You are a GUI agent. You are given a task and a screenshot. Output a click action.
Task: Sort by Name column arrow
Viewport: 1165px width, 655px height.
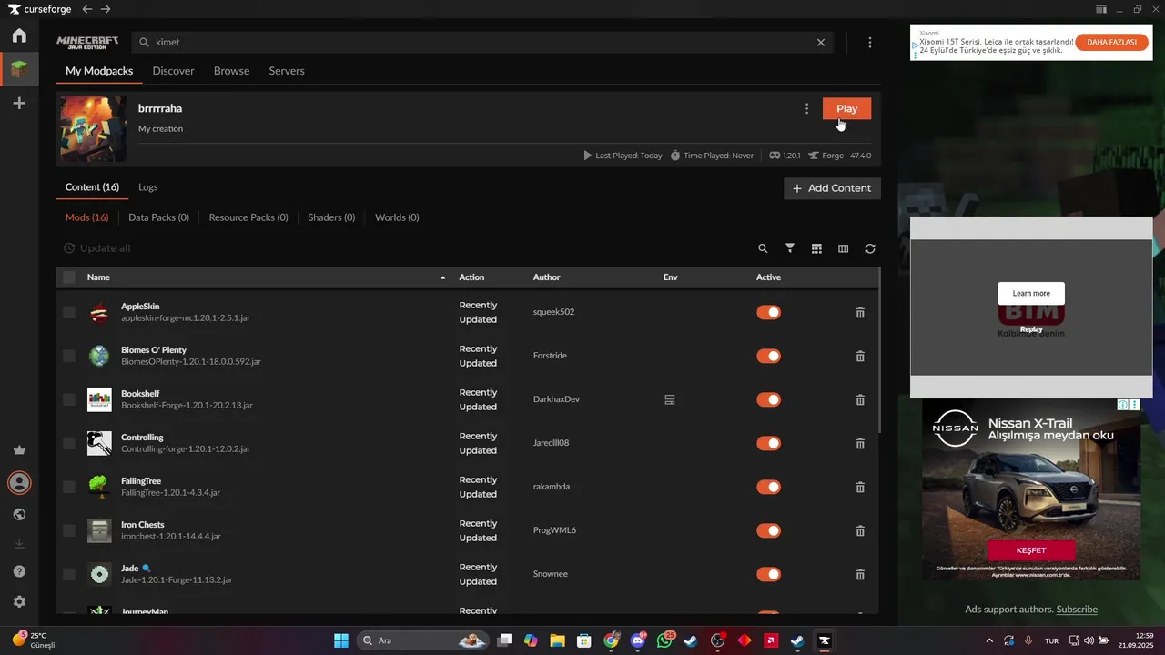coord(443,277)
